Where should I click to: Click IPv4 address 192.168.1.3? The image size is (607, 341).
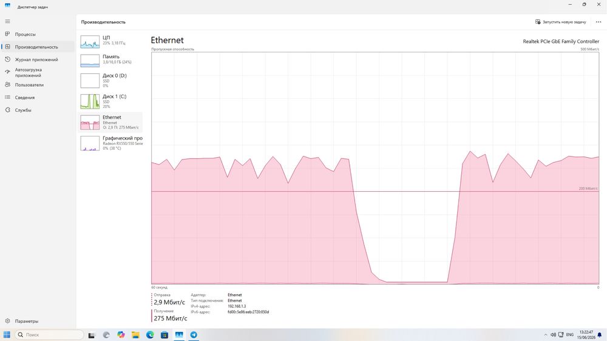[237, 306]
